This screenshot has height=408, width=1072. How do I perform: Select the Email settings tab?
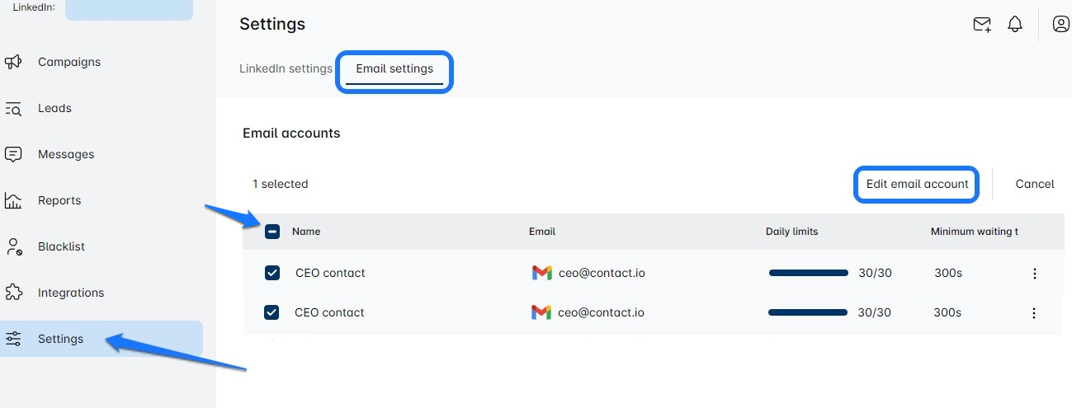394,69
